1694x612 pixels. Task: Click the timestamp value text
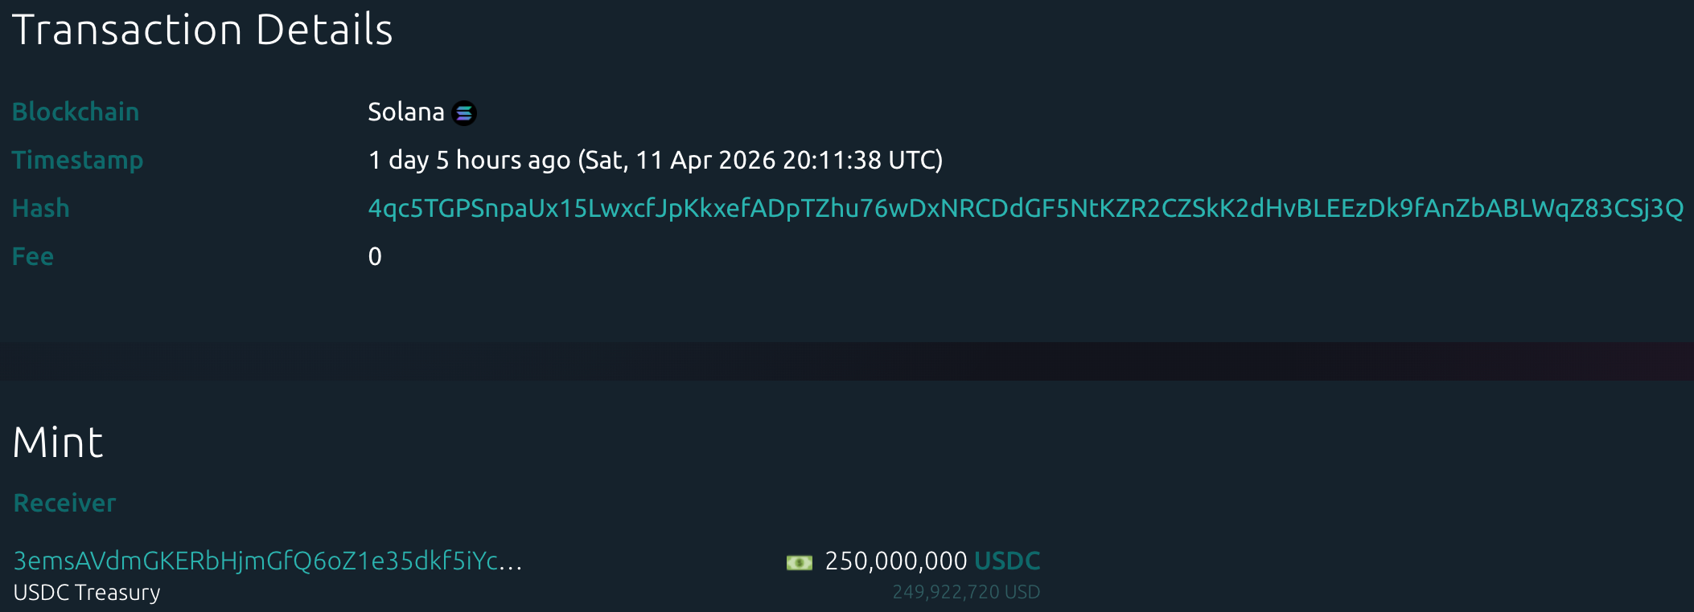655,160
